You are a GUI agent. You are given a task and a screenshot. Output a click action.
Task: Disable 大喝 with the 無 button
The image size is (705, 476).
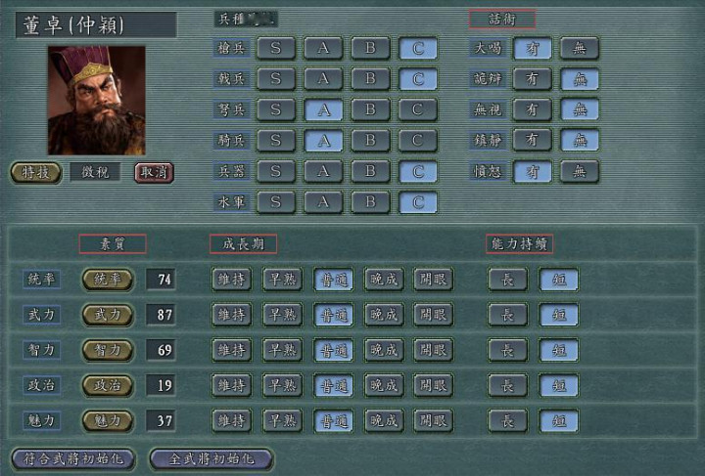point(580,48)
